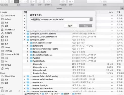Select the Cache.db-shm file
Image resolution: width=124 pixels, height=95 pixels.
coord(73,67)
